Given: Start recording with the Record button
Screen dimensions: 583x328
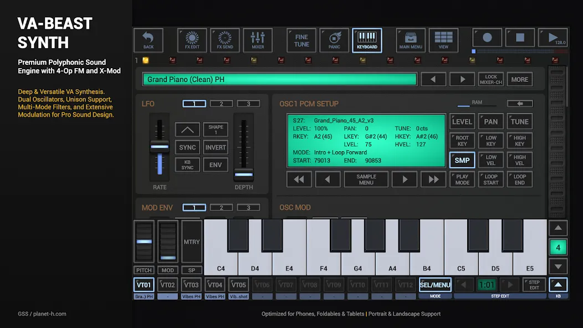Looking at the screenshot, I should point(487,38).
